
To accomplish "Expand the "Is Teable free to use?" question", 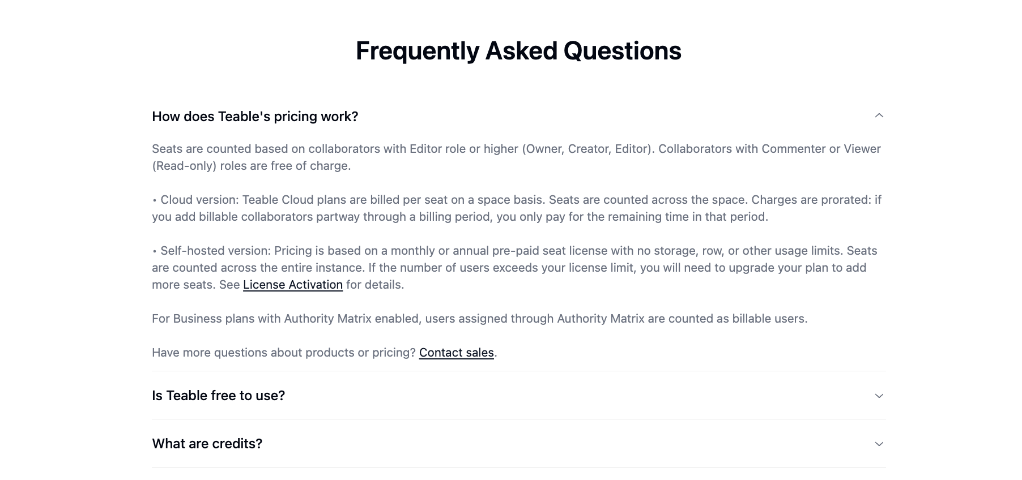I will [218, 396].
